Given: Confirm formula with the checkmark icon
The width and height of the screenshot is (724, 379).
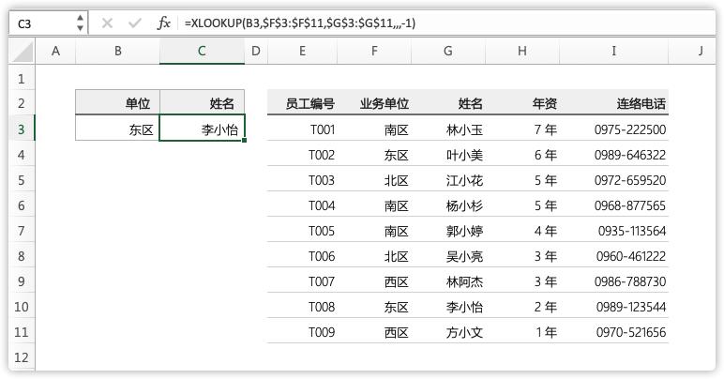Looking at the screenshot, I should pos(135,23).
